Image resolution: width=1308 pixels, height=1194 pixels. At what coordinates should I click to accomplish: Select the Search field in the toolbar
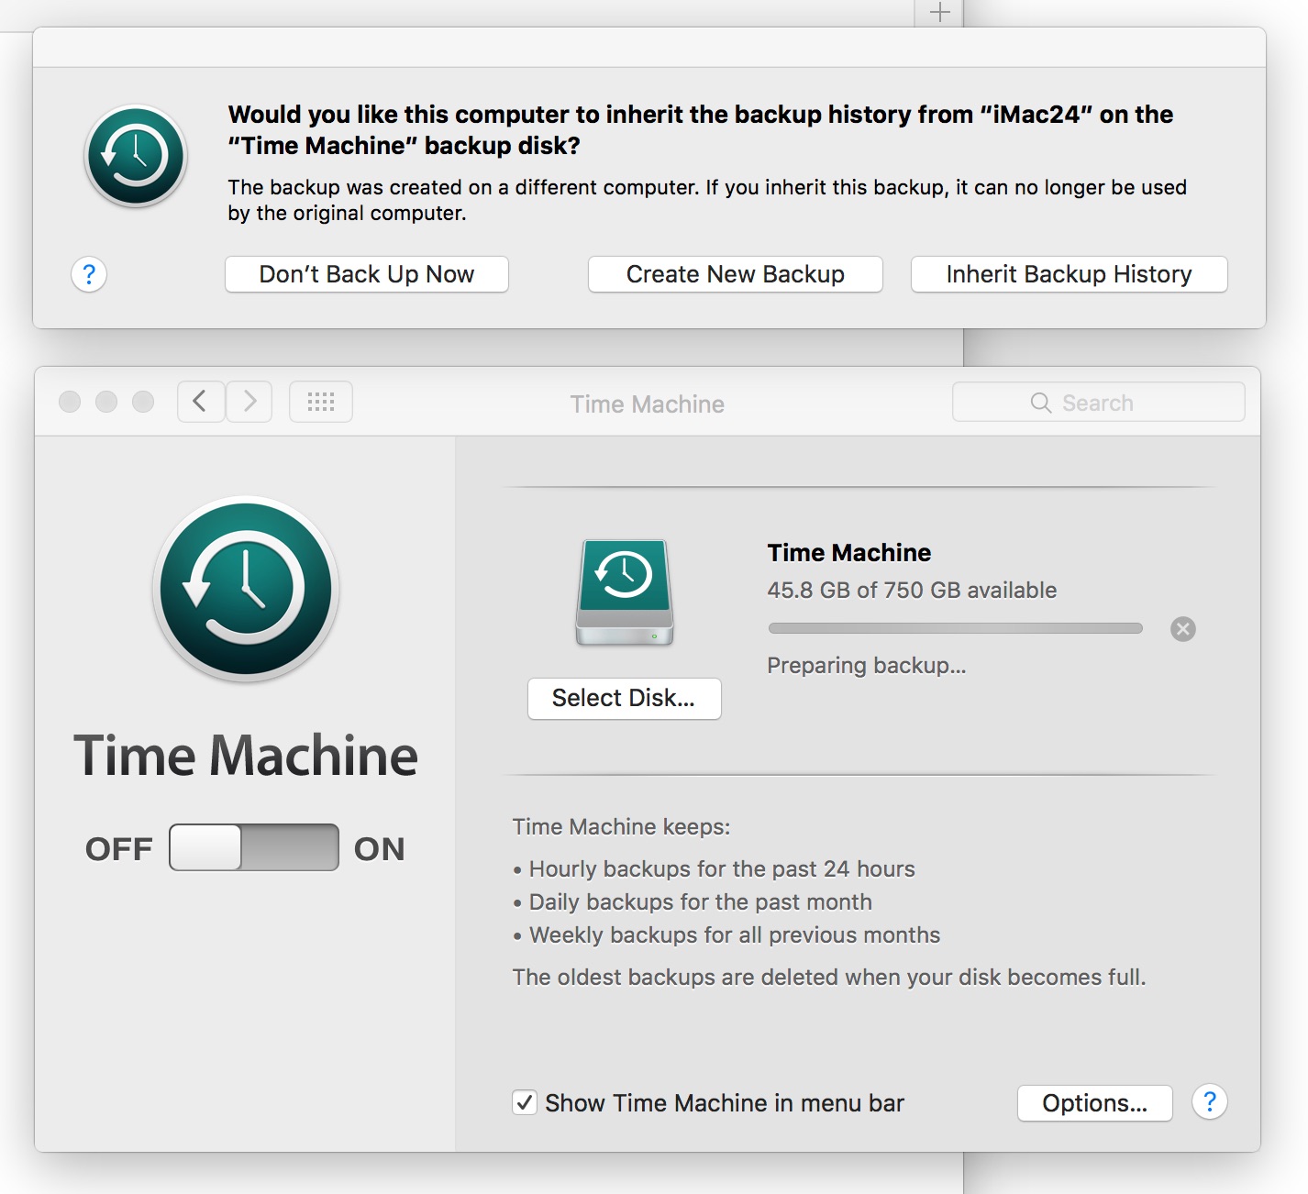[x=1097, y=402]
